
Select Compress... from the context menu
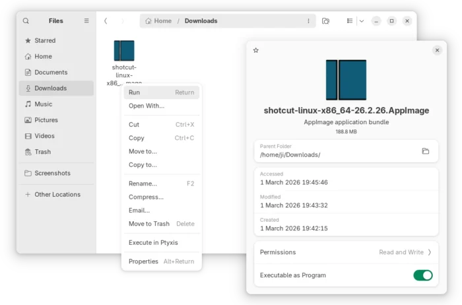pos(146,197)
